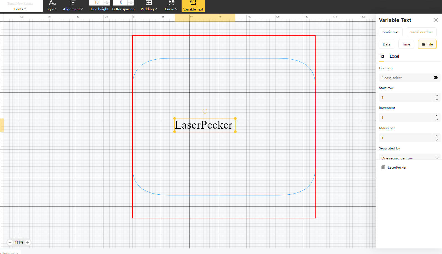
Task: Click the browse folder icon in File path
Action: [x=435, y=78]
